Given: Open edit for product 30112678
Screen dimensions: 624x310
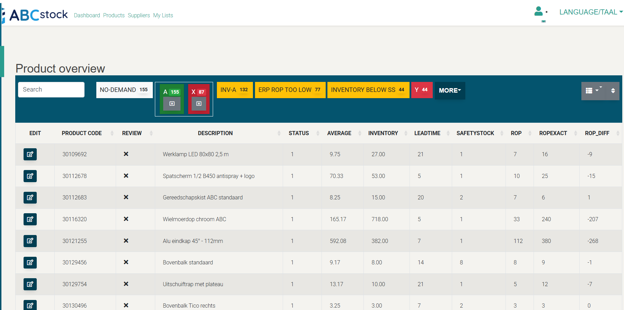Looking at the screenshot, I should [30, 176].
